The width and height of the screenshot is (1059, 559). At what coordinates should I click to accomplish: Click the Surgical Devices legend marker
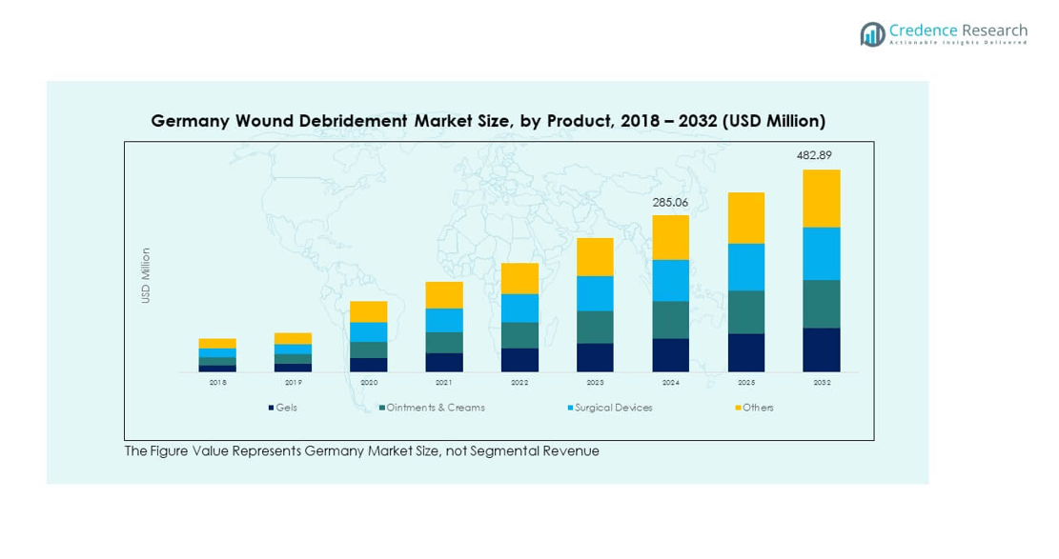pyautogui.click(x=570, y=409)
